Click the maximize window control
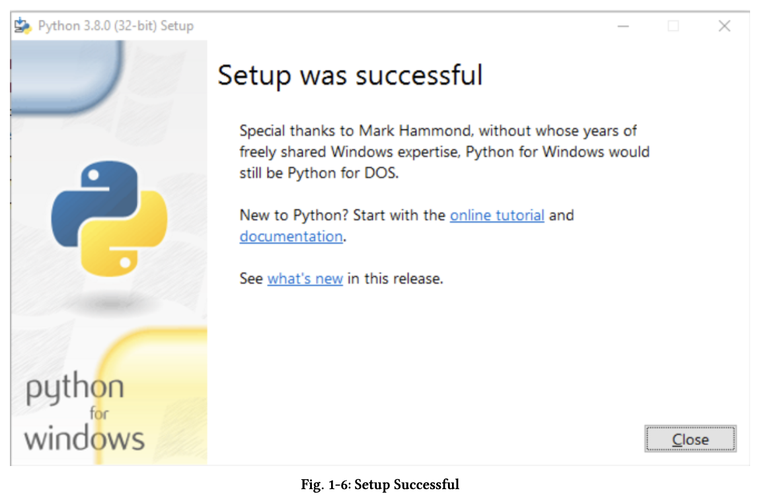The image size is (760, 503). pos(673,26)
